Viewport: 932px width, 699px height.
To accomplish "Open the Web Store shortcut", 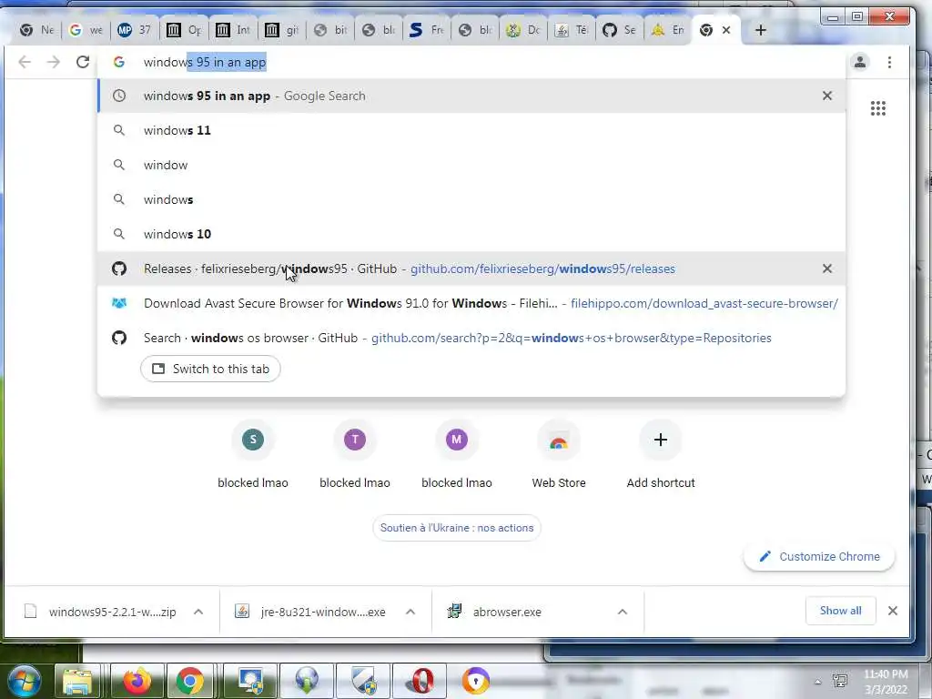I will point(559,441).
